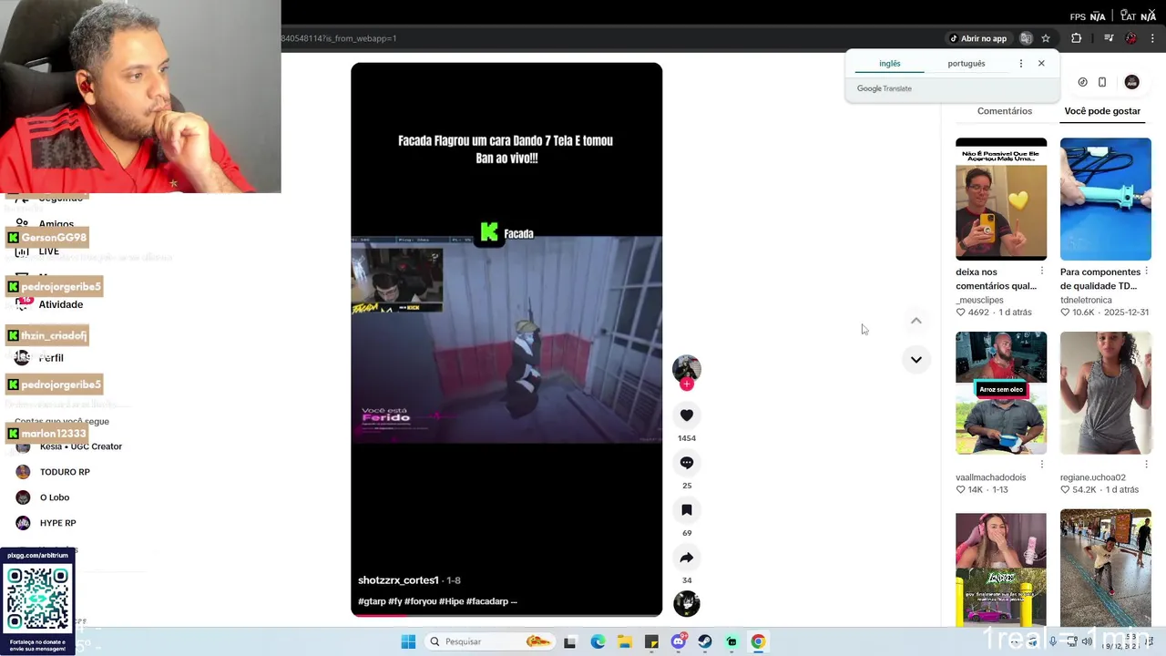The image size is (1166, 656).
Task: Seek using the red video progress bar
Action: pos(506,615)
